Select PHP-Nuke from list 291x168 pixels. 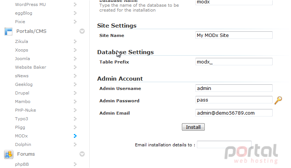coord(25,110)
